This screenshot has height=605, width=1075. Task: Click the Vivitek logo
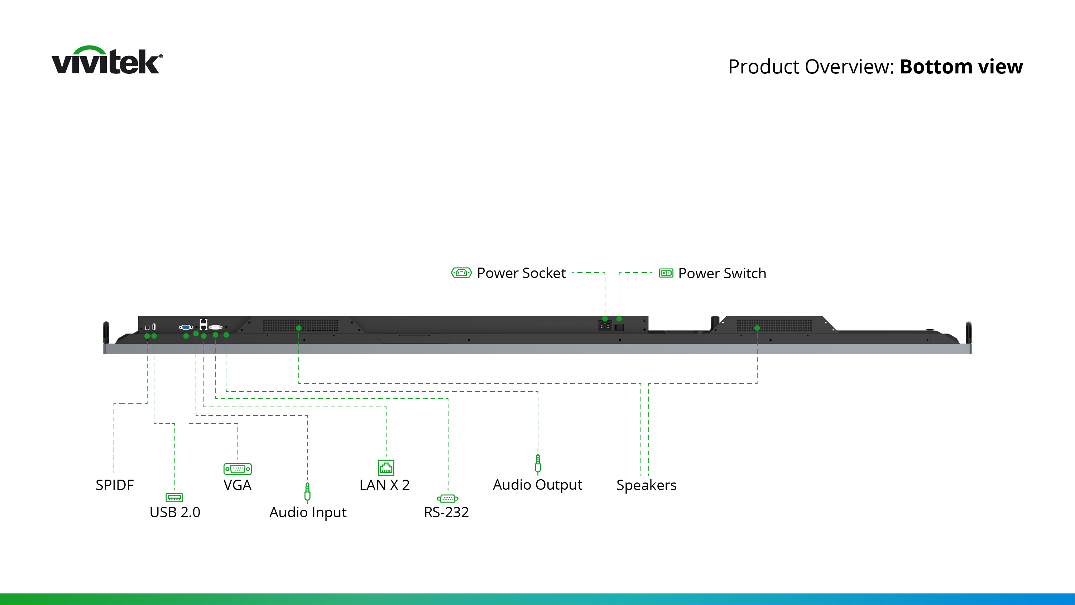[107, 61]
